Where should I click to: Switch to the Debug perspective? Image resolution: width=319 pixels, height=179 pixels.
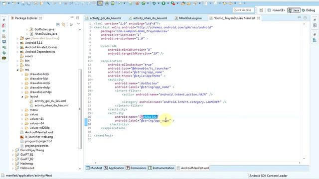[x=309, y=10]
